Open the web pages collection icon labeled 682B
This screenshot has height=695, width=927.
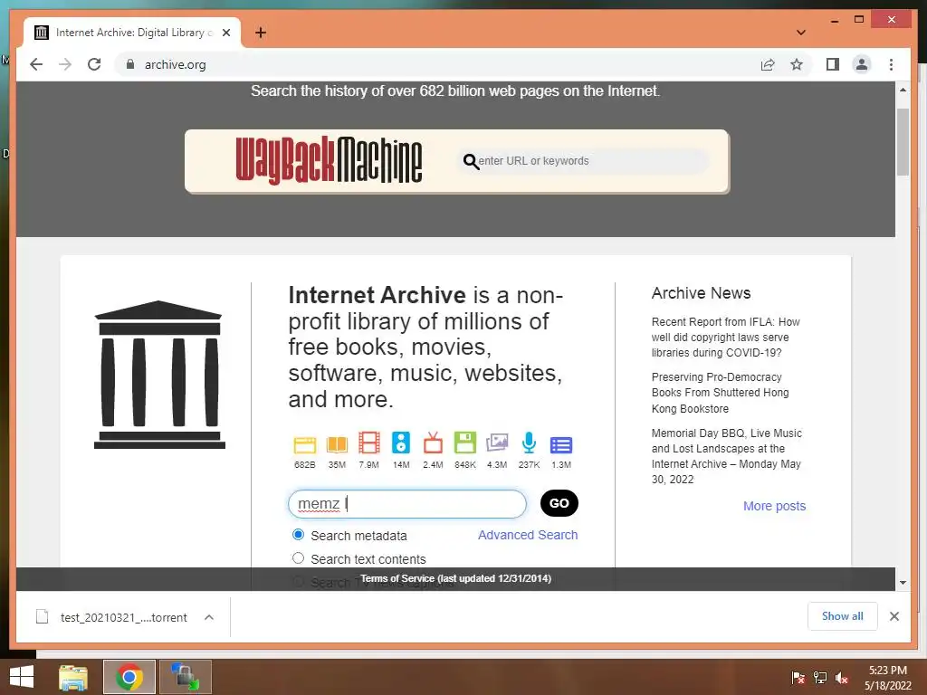point(305,444)
